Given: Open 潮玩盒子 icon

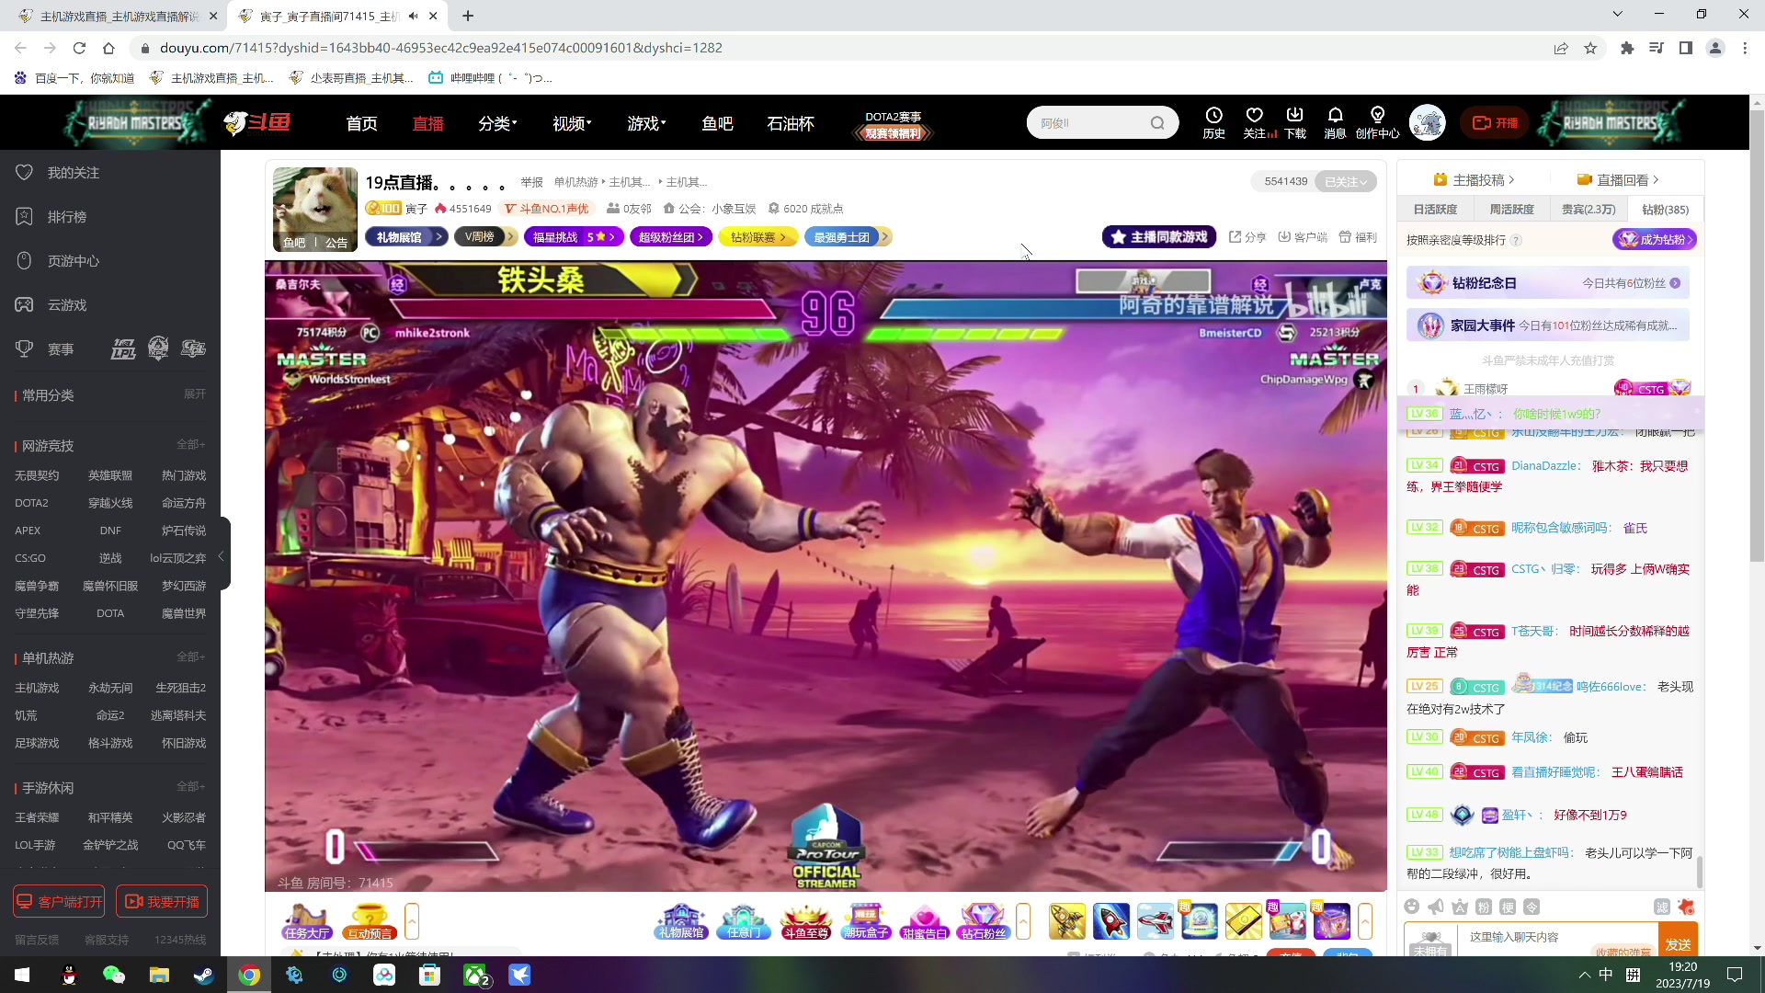Looking at the screenshot, I should 866,920.
